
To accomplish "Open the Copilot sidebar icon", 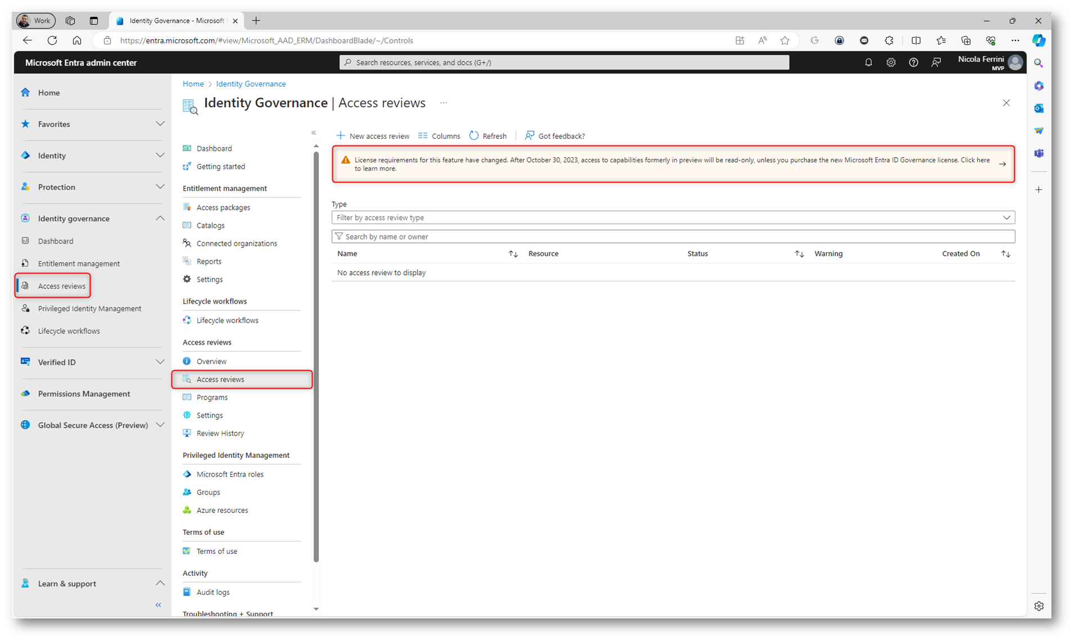I will point(1038,40).
